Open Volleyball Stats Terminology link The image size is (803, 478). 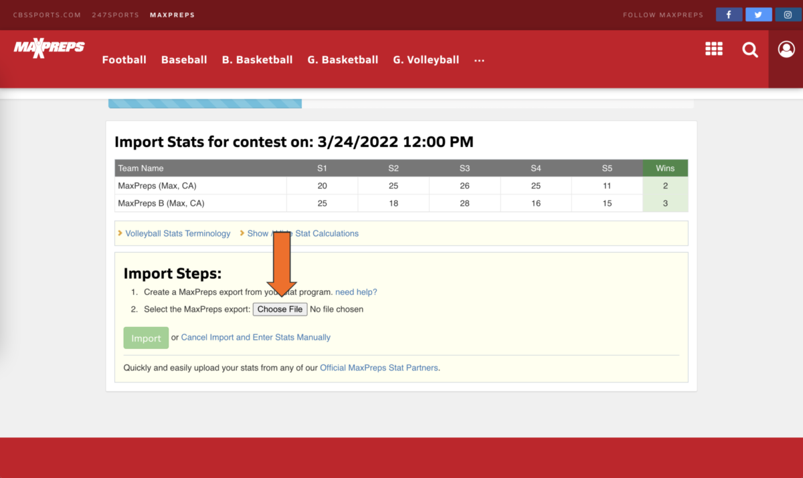[x=178, y=233]
